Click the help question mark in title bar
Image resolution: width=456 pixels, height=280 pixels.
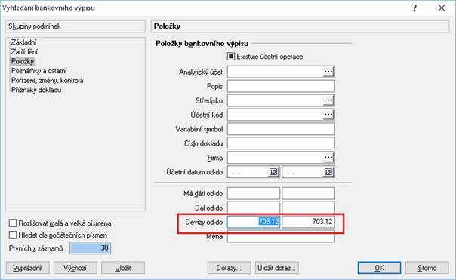coord(414,8)
